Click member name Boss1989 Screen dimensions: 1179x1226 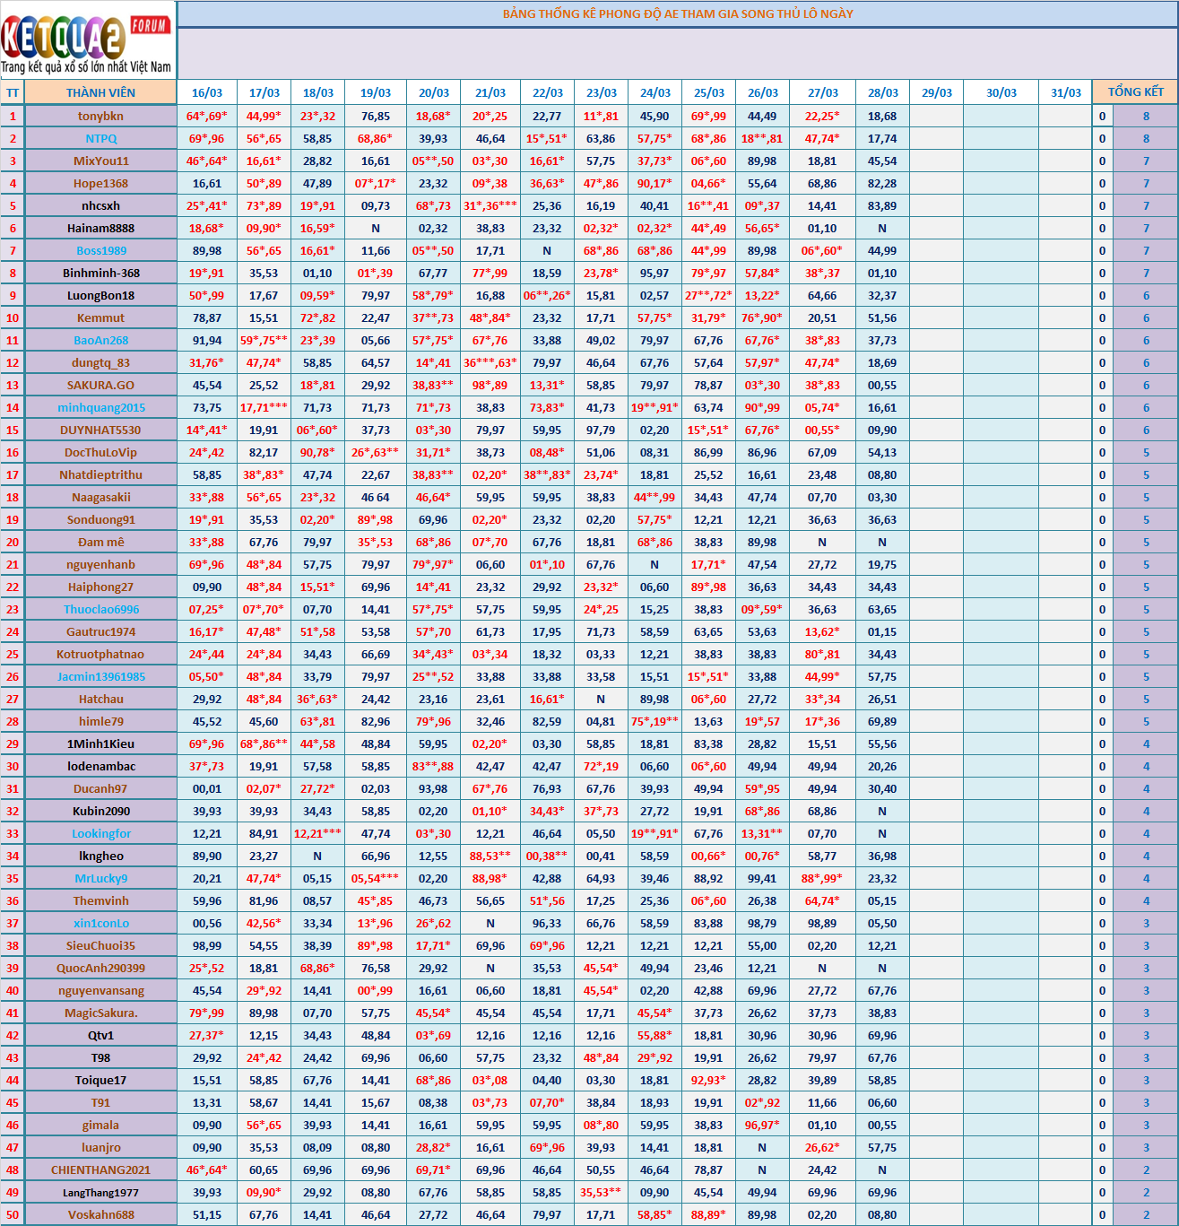tap(100, 250)
